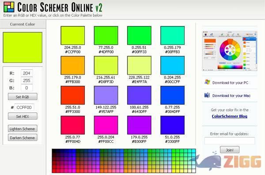Click the ColorSchemer app screenshot thumbnail
This screenshot has height=175, width=265.
(230, 51)
